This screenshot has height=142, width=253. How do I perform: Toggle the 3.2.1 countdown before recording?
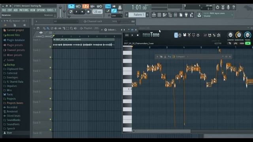pyautogui.click(x=85, y=6)
